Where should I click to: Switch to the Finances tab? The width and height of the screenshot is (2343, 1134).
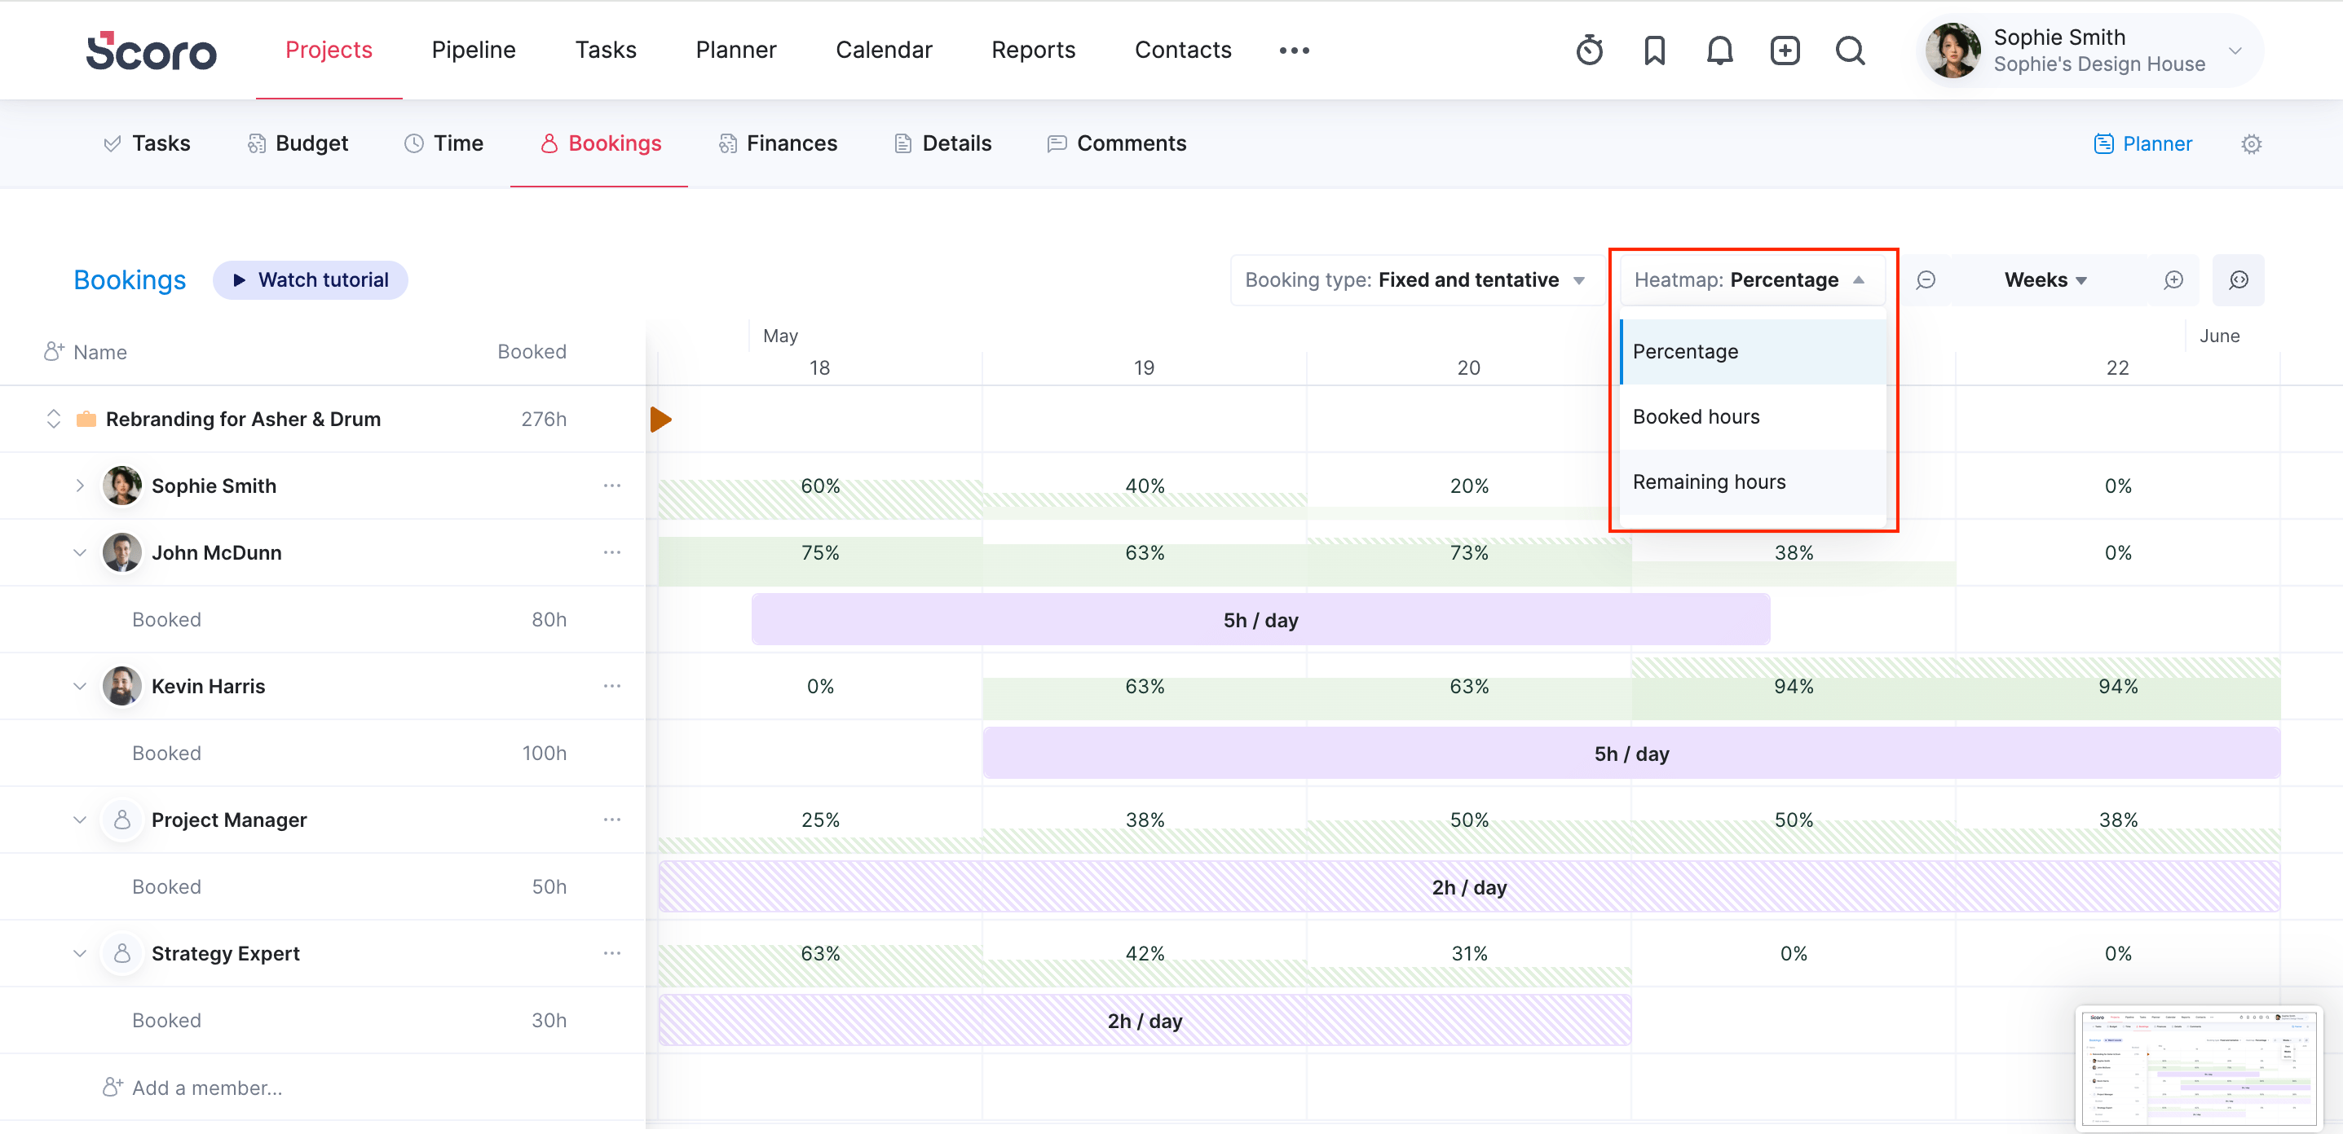click(778, 143)
